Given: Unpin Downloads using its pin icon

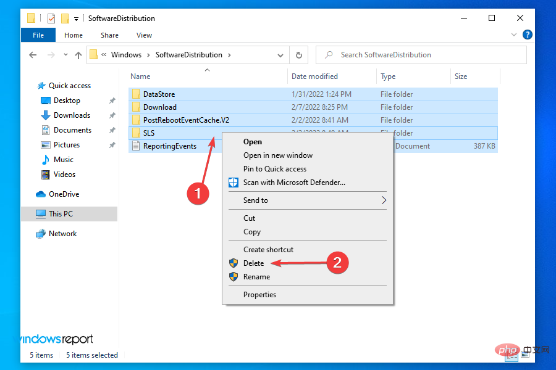Looking at the screenshot, I should pos(112,115).
